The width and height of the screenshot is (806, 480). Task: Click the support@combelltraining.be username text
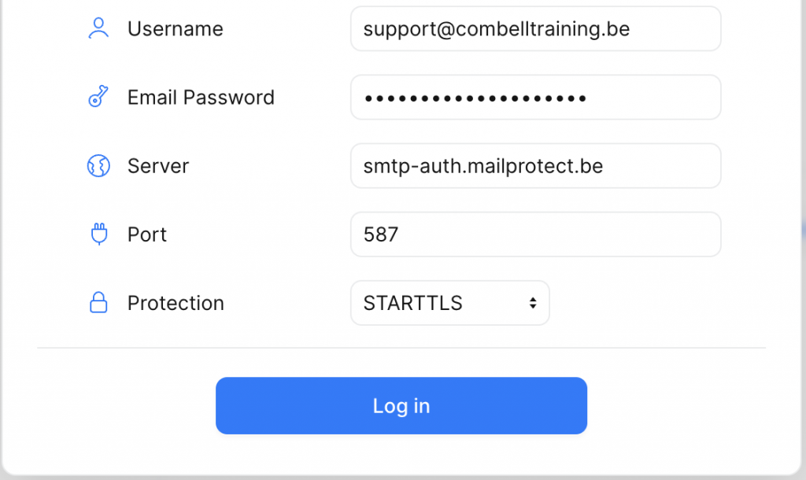pos(496,29)
